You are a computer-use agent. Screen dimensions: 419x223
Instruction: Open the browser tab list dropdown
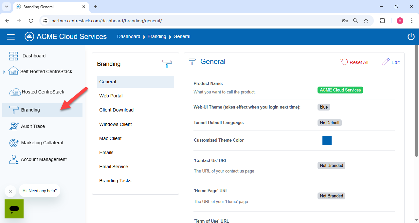pyautogui.click(x=6, y=7)
